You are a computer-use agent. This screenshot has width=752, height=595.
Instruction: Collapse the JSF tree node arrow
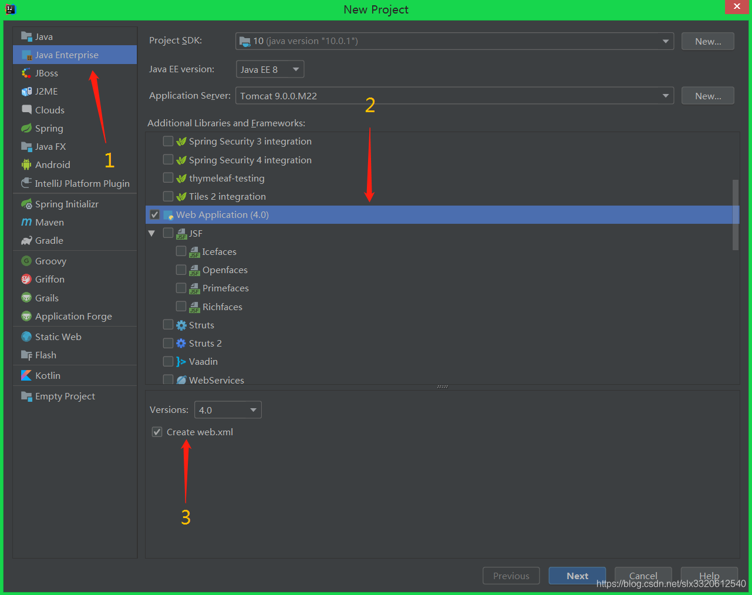click(151, 233)
